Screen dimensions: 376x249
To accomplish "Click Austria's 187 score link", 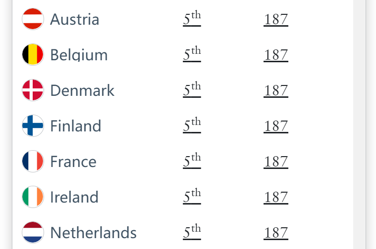I will 276,20.
